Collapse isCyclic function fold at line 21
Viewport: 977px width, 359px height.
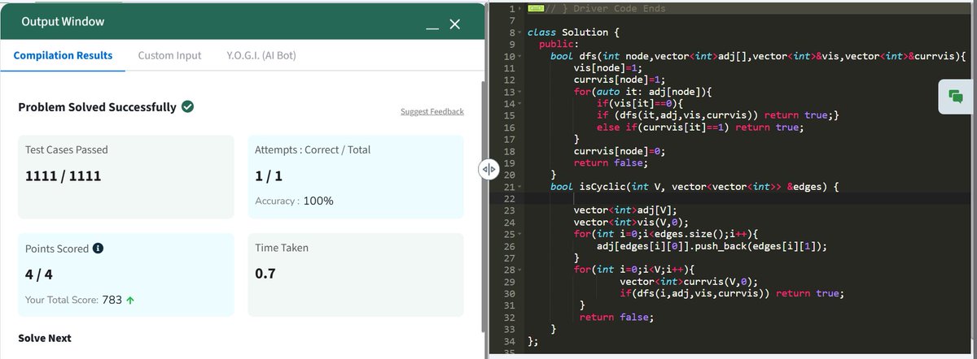[519, 186]
